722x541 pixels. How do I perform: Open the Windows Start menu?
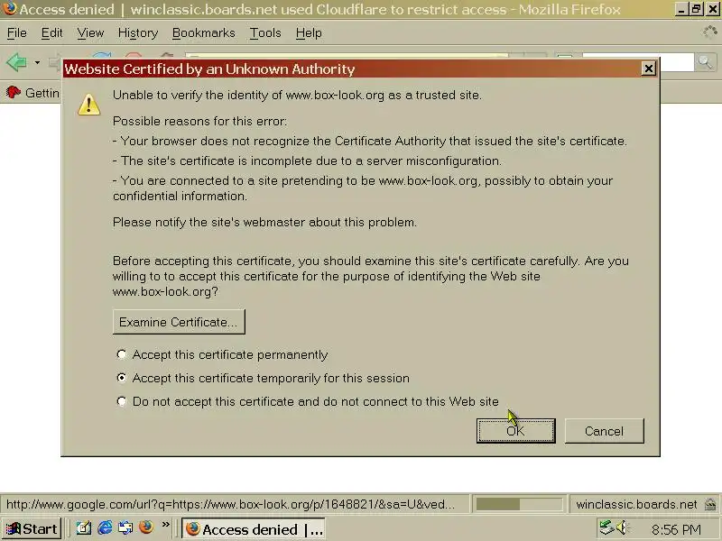32,528
